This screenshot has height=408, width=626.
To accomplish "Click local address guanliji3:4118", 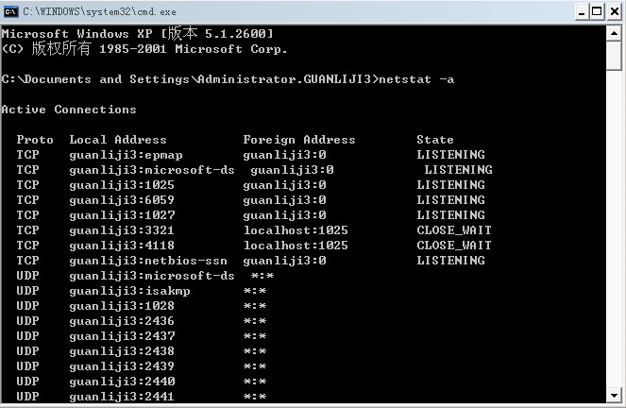I will pos(122,246).
